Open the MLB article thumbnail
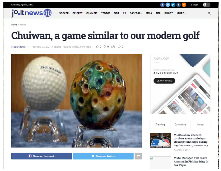This screenshot has width=221, height=171. 160,141
